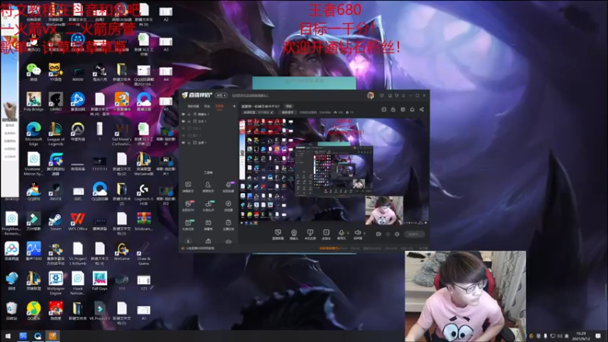Open the taskbar clock and date
Screen dimensions: 608x342
click(581, 336)
